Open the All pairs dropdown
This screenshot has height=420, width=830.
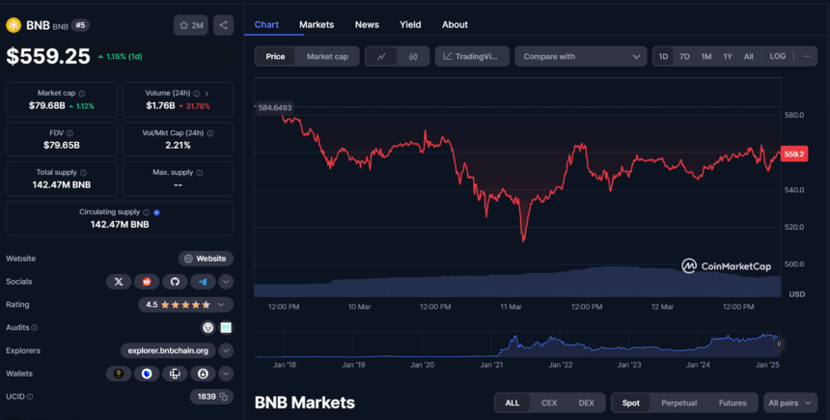click(x=789, y=403)
